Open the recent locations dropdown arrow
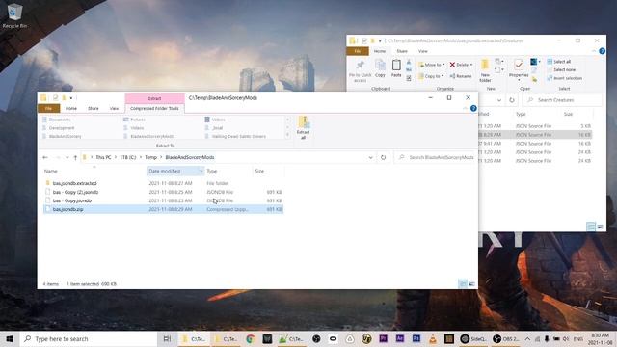Screen dimensions: 617x347 click(x=67, y=157)
